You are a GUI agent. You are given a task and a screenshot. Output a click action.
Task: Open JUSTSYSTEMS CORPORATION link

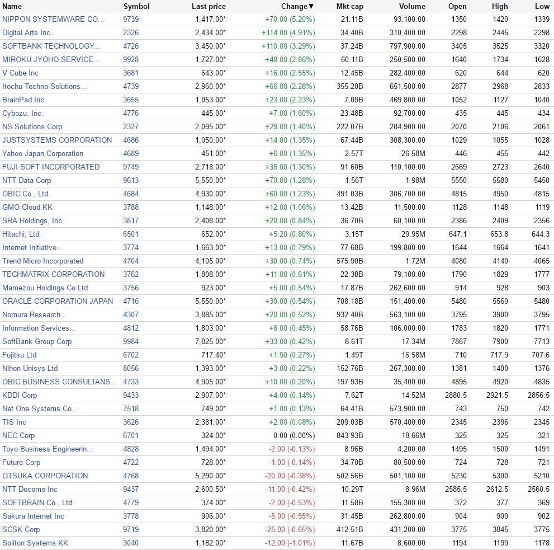pos(57,140)
